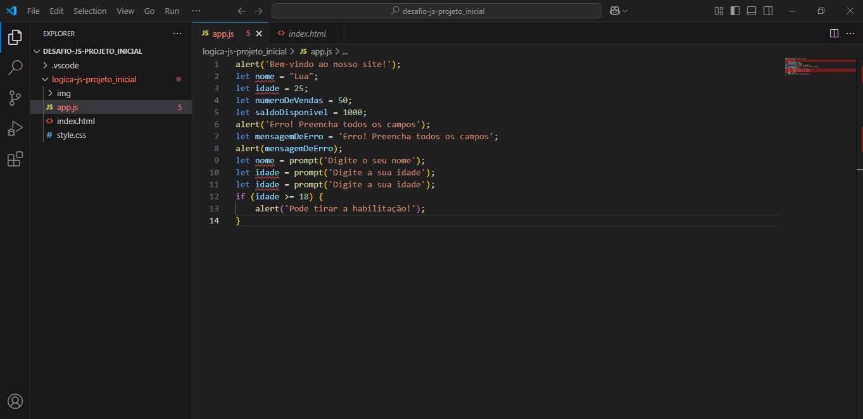
Task: Click the VS Code logo icon
Action: tap(11, 11)
